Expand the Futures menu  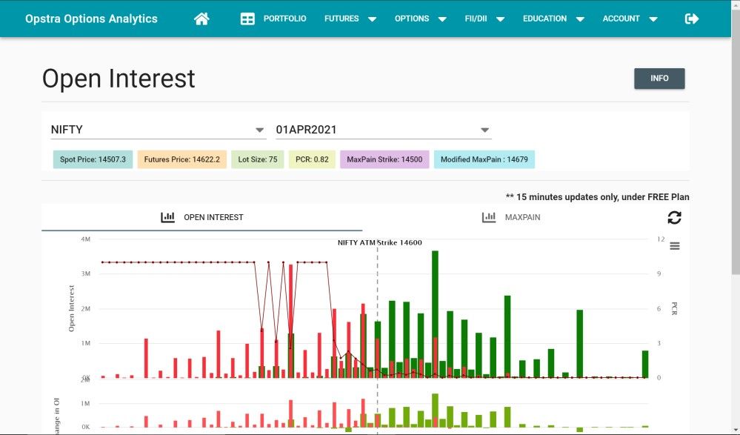(350, 19)
